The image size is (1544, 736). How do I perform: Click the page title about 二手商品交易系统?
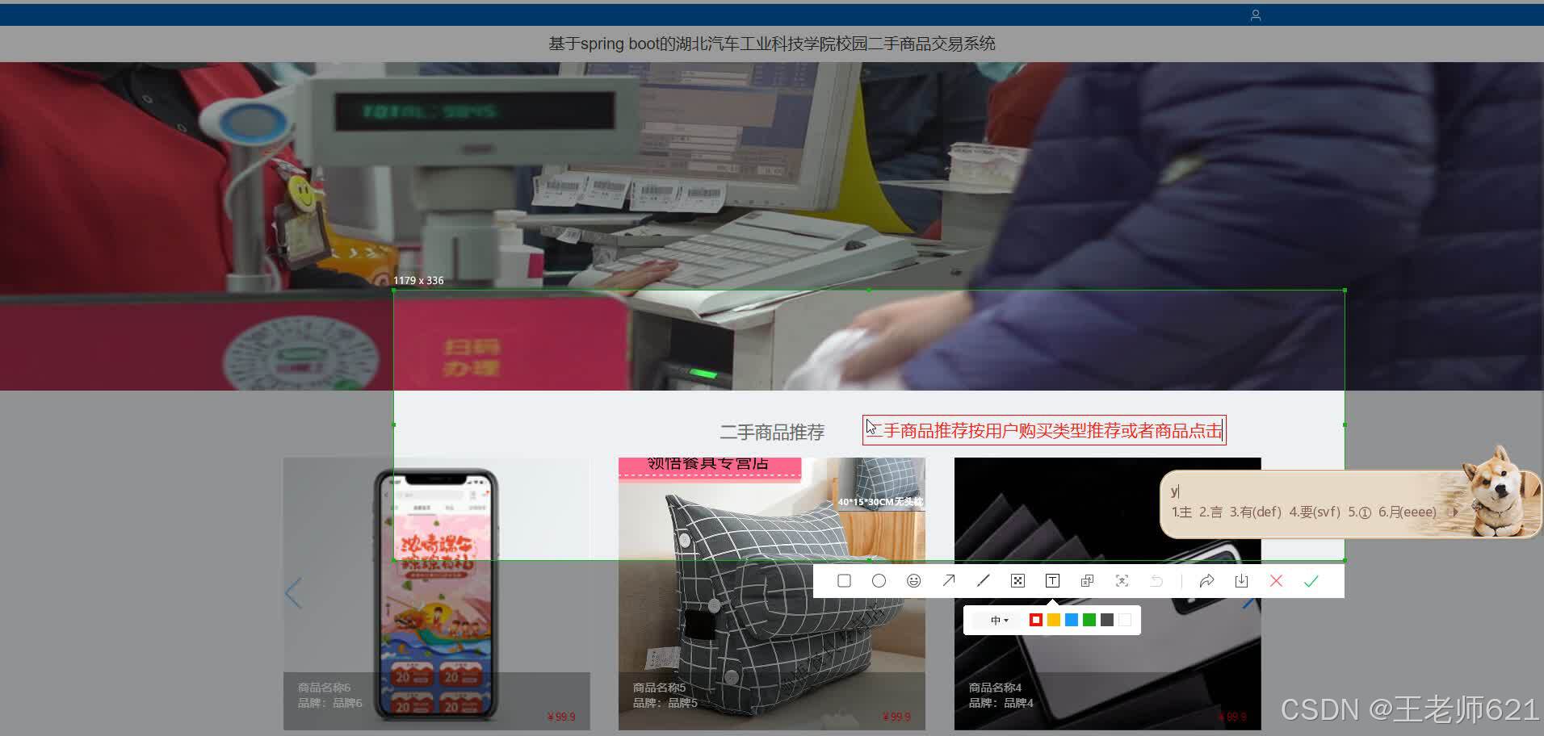click(x=771, y=44)
